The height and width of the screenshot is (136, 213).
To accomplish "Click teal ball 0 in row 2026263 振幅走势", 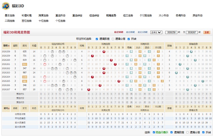I will pyautogui.click(x=176, y=72).
